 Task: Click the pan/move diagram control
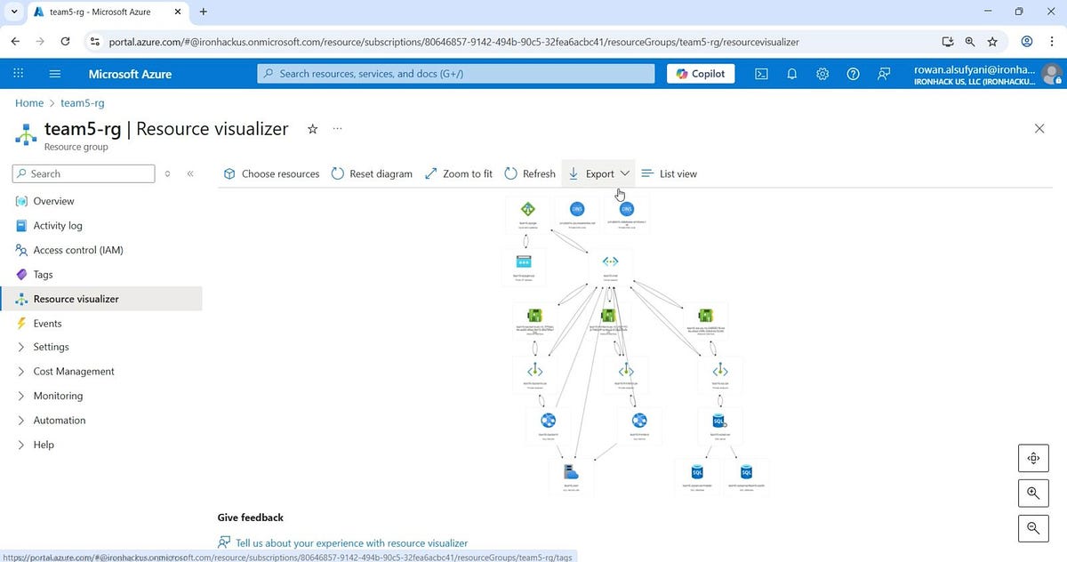(x=1032, y=457)
